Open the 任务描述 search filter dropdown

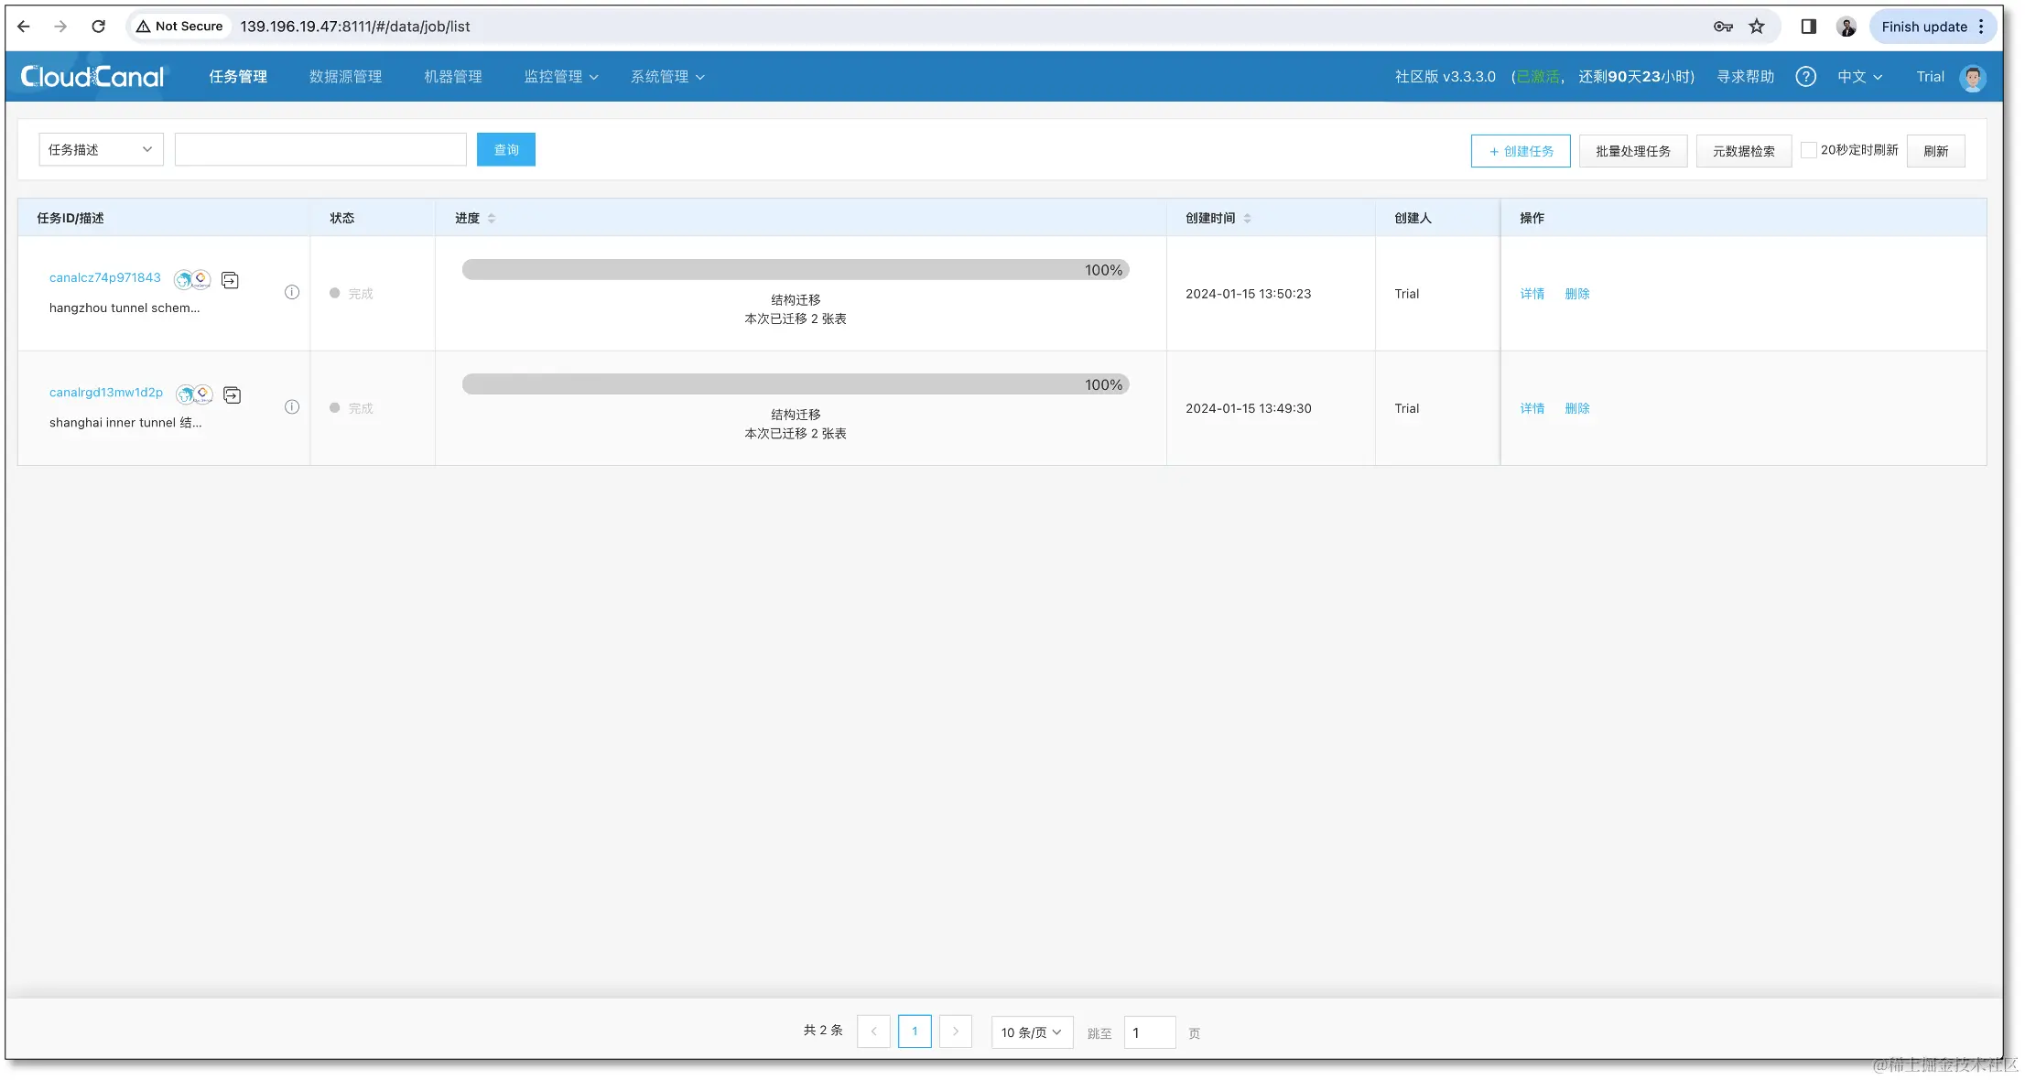[100, 148]
